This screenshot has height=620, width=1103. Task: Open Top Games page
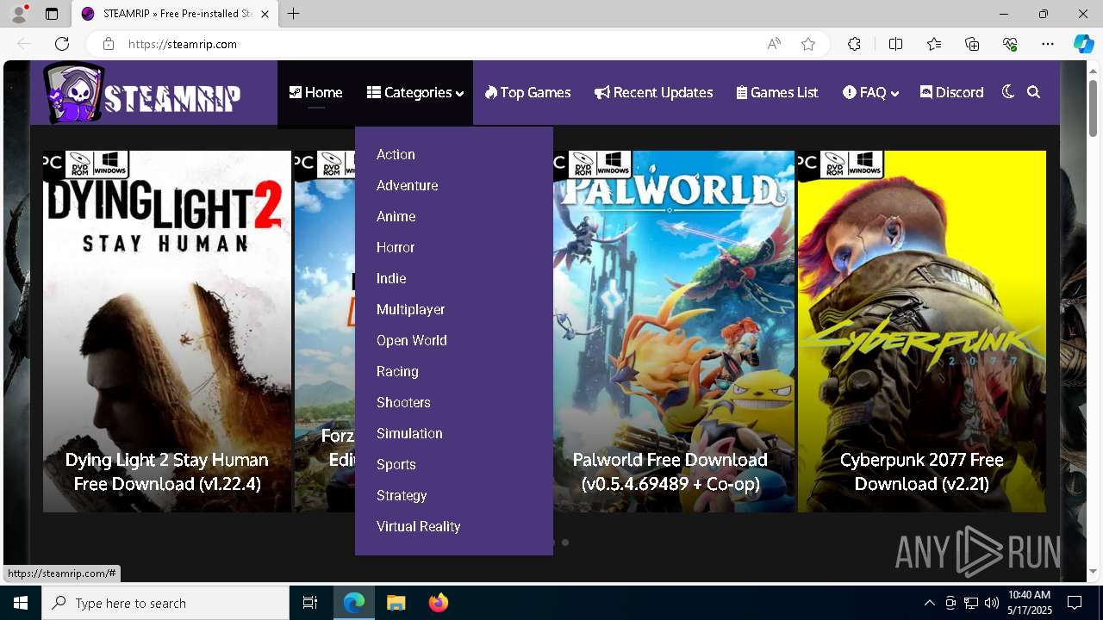pos(527,93)
